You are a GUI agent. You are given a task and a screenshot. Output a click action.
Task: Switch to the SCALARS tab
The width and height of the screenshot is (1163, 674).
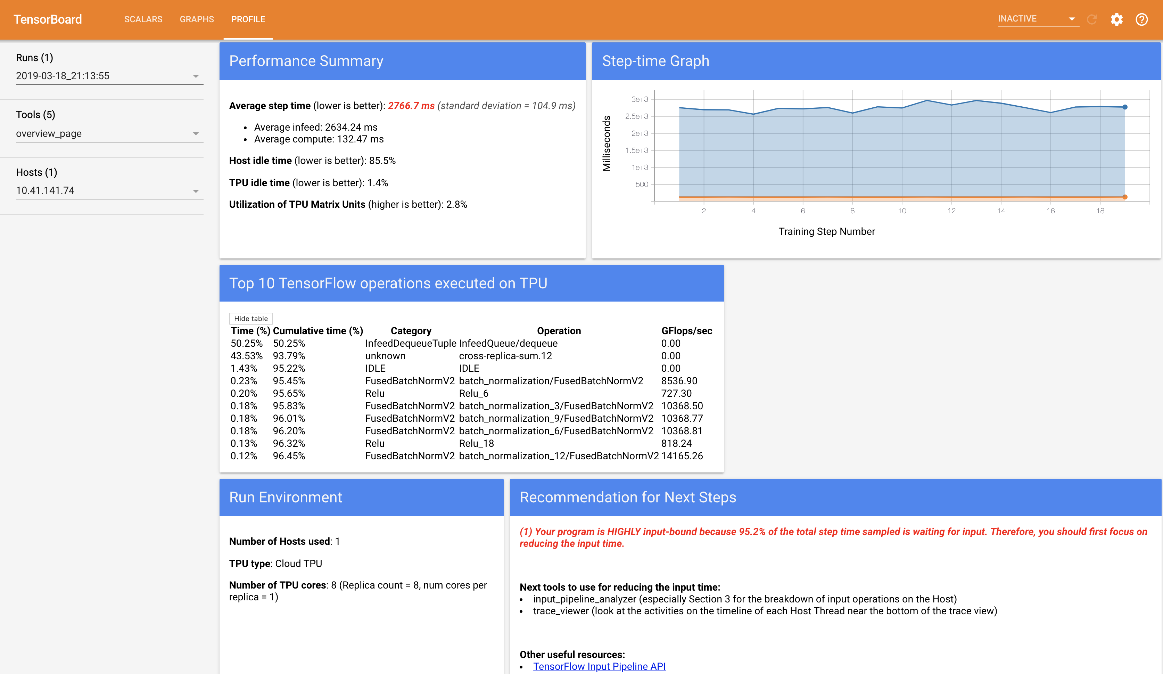click(x=143, y=19)
